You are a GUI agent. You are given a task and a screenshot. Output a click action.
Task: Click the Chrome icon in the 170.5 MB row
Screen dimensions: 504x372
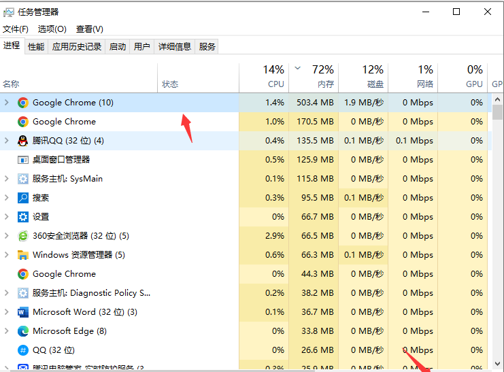pyautogui.click(x=23, y=122)
